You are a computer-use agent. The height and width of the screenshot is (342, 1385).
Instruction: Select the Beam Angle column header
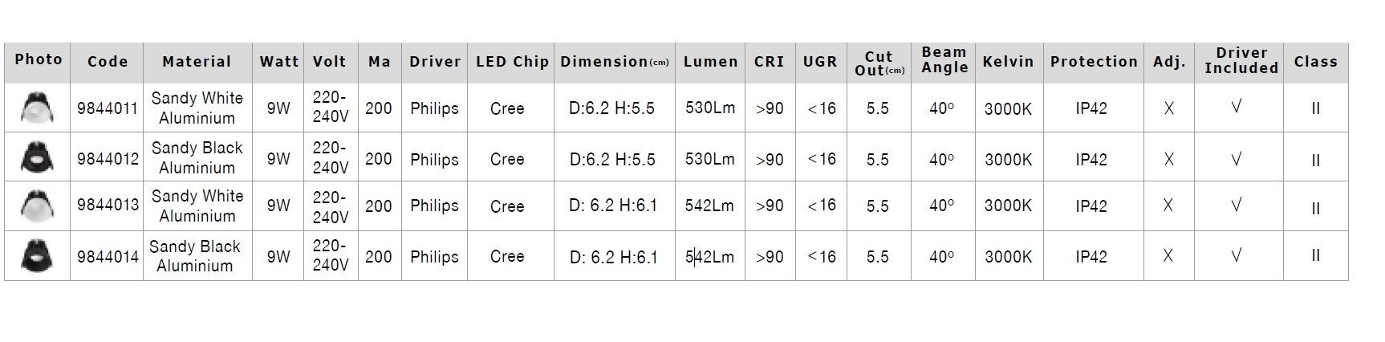coord(944,60)
